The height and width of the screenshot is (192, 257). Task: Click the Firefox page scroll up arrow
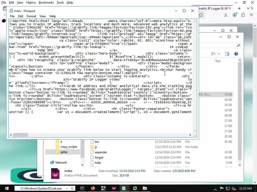[255, 26]
